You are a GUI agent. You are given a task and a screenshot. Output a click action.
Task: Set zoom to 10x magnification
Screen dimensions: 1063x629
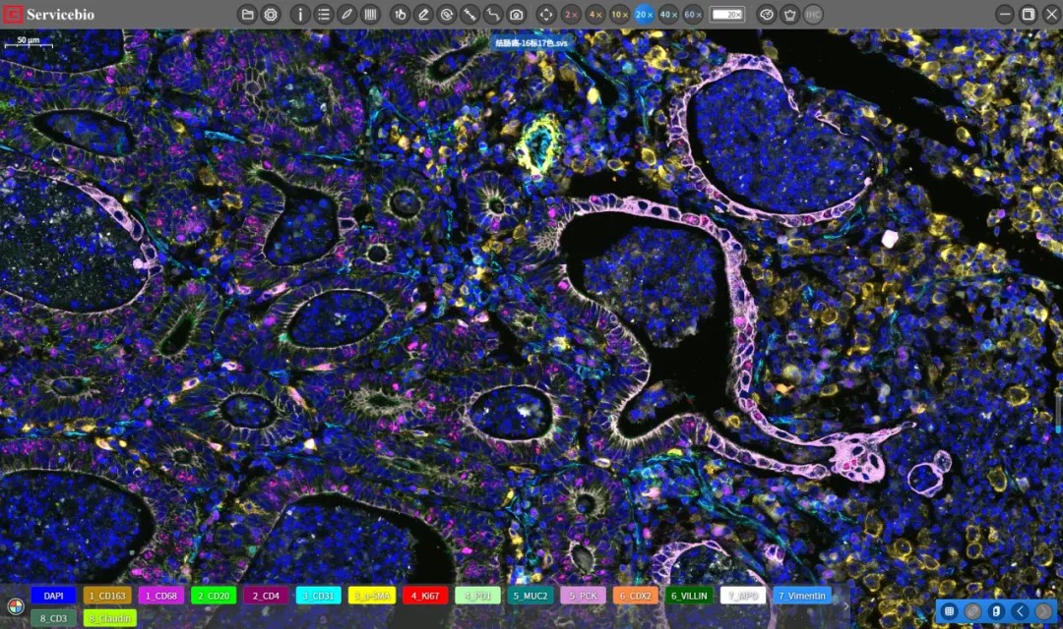pos(619,15)
